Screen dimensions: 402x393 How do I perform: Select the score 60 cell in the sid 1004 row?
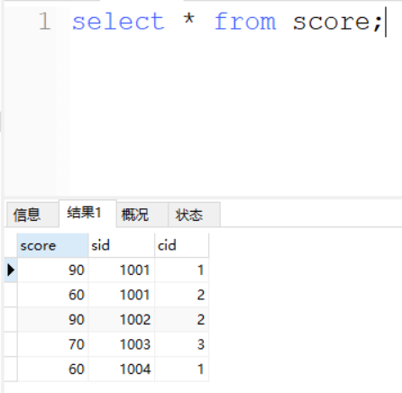(x=53, y=369)
